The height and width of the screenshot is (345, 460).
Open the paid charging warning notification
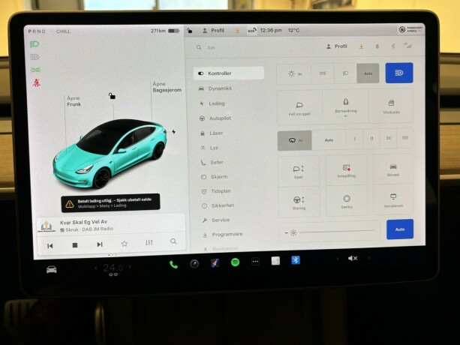(x=110, y=202)
